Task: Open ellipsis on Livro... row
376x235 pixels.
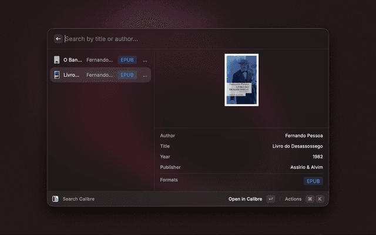Action: click(x=145, y=76)
